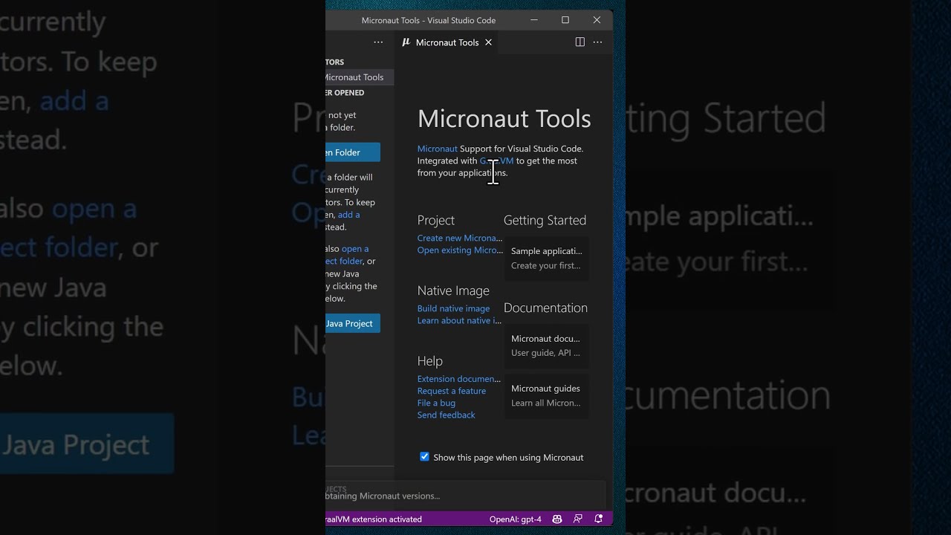Click the 'ect folder' link in sidebar
This screenshot has width=951, height=535.
pos(344,261)
